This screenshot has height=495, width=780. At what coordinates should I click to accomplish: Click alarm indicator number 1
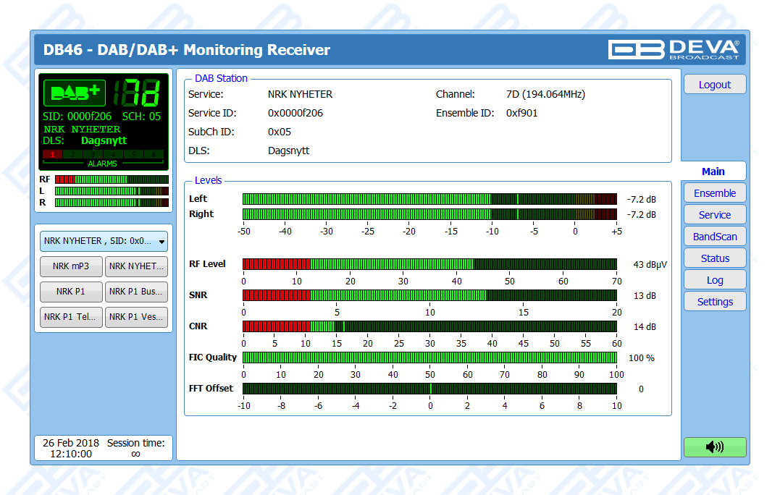click(53, 155)
